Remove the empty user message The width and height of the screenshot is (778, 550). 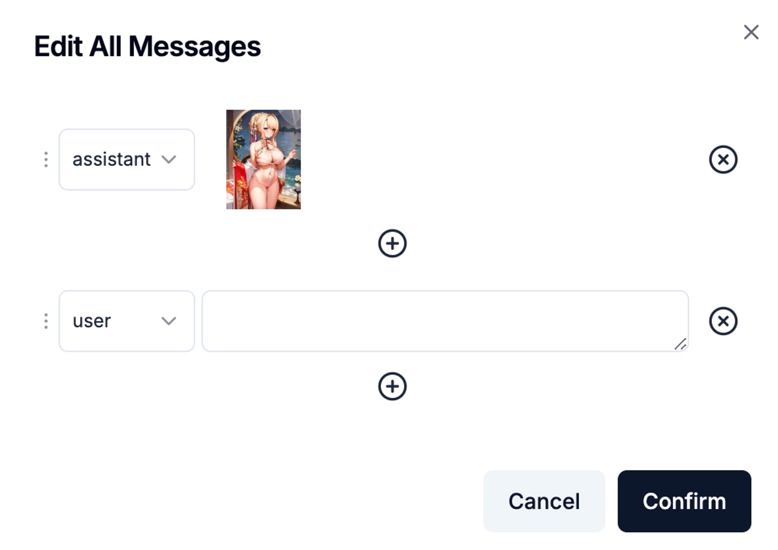pyautogui.click(x=723, y=321)
